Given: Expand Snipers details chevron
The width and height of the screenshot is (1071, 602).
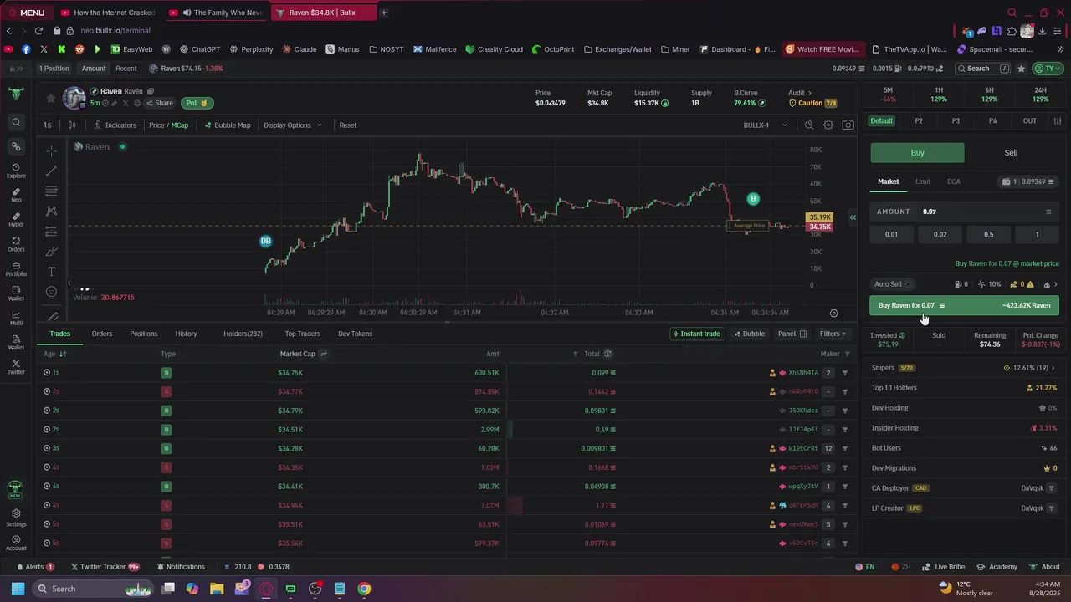Looking at the screenshot, I should [x=1053, y=368].
